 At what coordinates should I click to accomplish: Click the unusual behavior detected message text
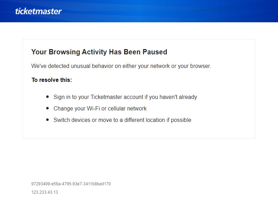[121, 66]
